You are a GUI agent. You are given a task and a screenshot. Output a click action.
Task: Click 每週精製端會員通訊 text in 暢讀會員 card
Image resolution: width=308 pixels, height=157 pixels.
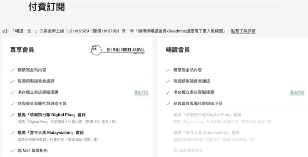pyautogui.click(x=192, y=81)
